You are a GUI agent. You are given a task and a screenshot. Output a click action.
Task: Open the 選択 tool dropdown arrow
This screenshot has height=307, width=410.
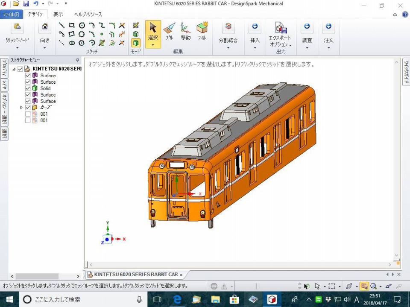[x=153, y=45]
